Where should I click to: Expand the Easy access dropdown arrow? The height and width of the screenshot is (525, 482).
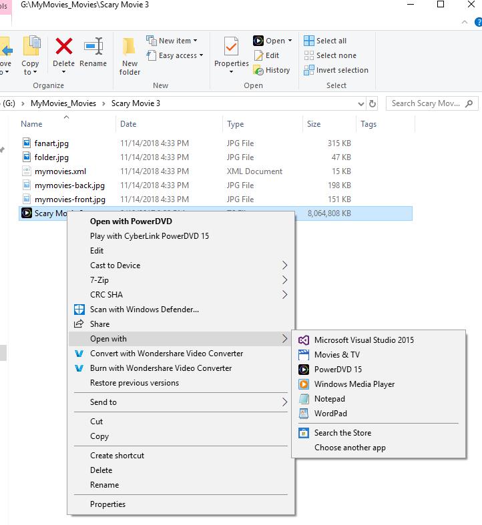click(x=201, y=55)
